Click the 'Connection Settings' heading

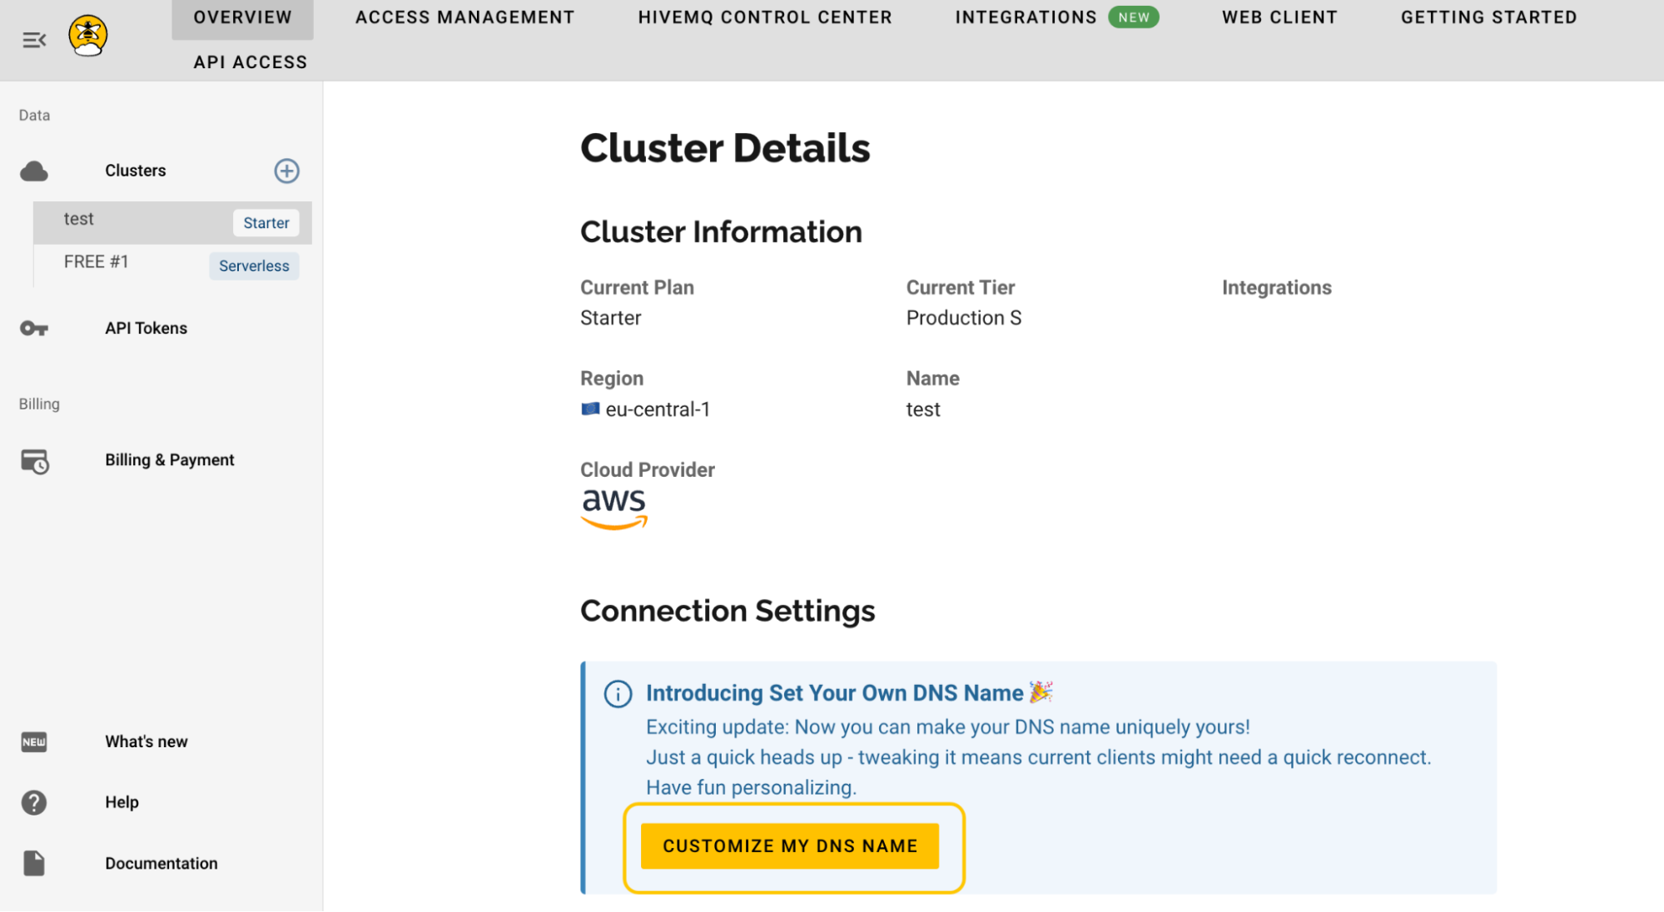[728, 611]
